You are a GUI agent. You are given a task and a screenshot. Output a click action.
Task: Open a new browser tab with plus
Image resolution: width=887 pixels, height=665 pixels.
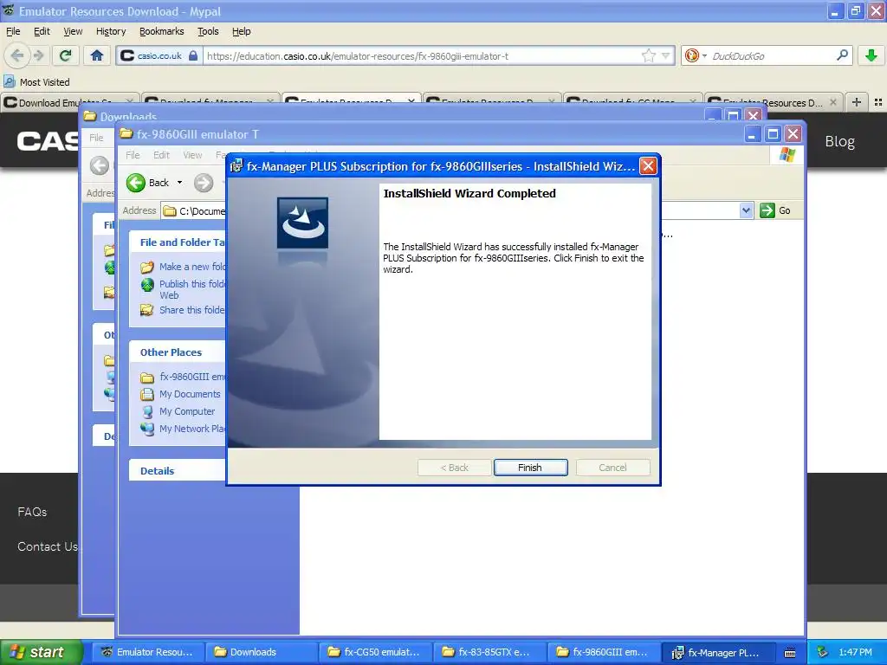[857, 102]
